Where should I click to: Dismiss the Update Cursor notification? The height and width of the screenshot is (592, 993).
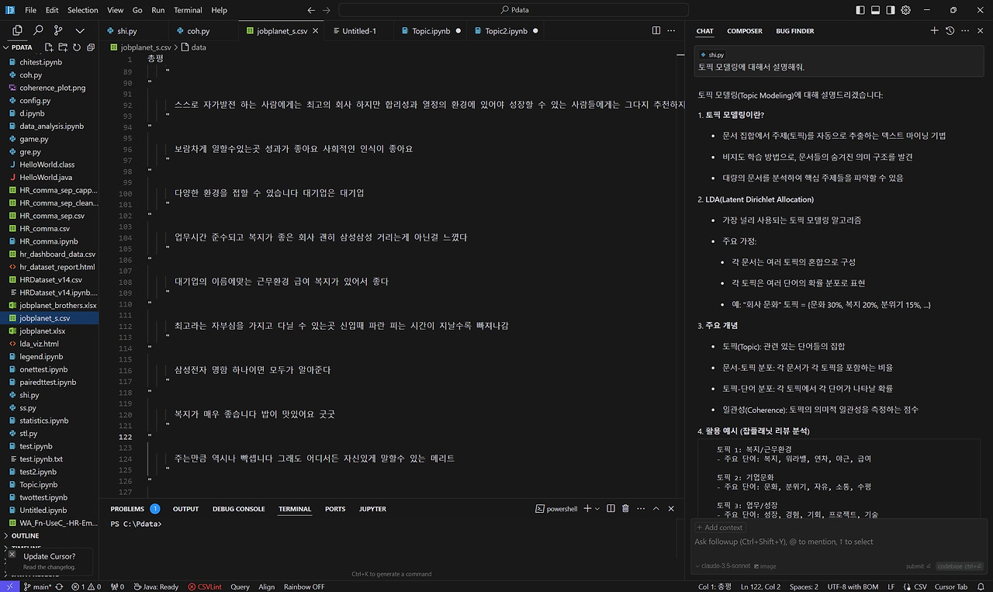(11, 555)
